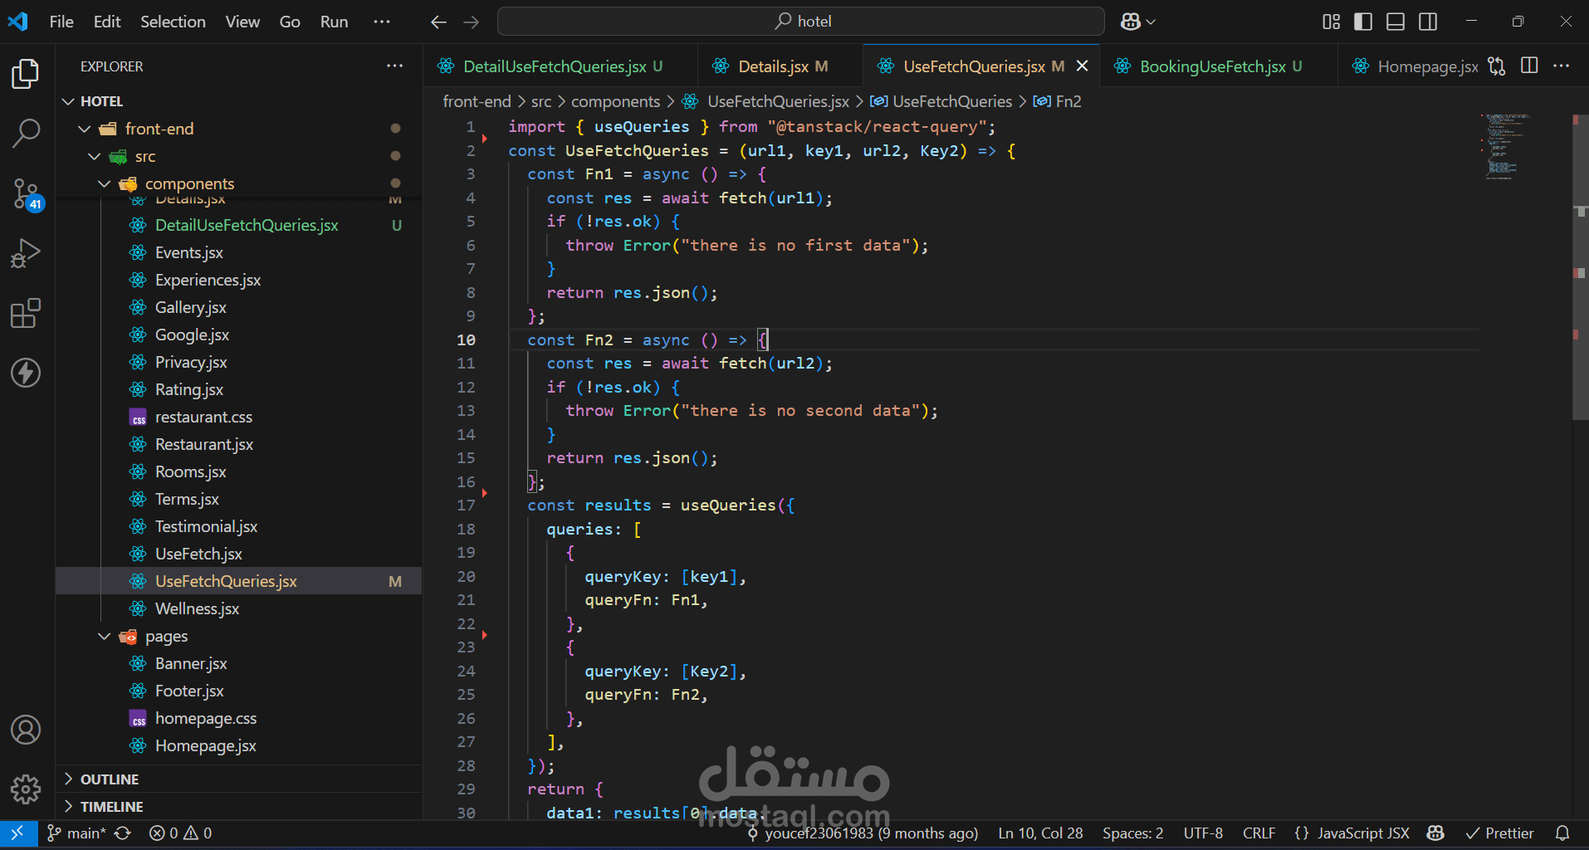The width and height of the screenshot is (1589, 850).
Task: Toggle the Primary Side Bar
Action: click(x=1363, y=22)
